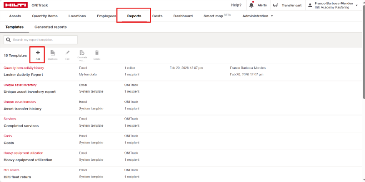Click the Help? link
This screenshot has width=365, height=182.
tap(236, 5)
